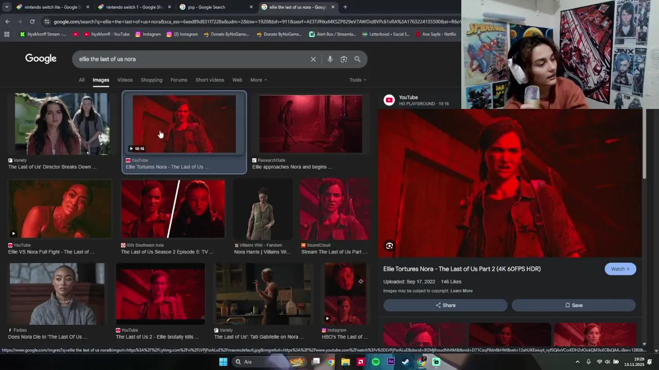Open a new browser tab with the plus
The height and width of the screenshot is (370, 659).
coord(345,7)
